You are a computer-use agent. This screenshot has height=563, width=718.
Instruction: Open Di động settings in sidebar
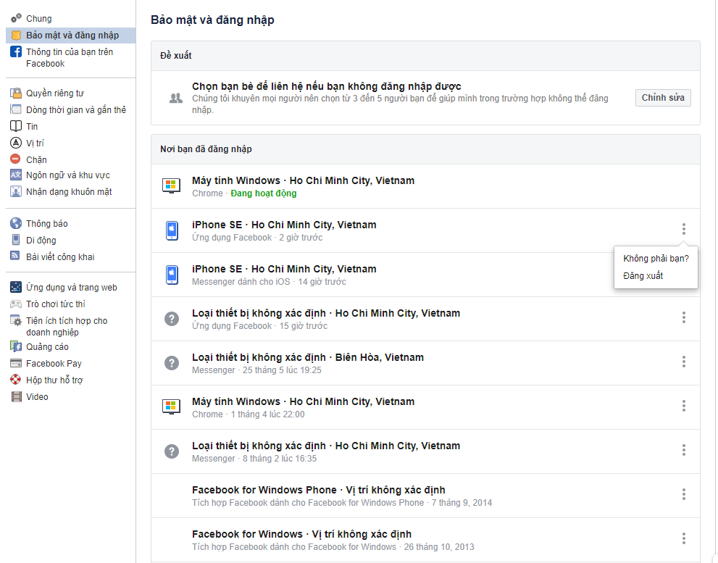[41, 240]
